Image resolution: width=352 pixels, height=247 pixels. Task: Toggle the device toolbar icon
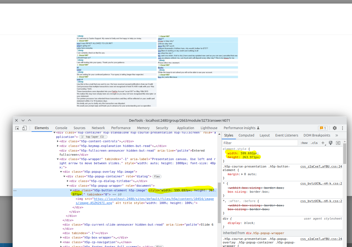click(x=24, y=128)
